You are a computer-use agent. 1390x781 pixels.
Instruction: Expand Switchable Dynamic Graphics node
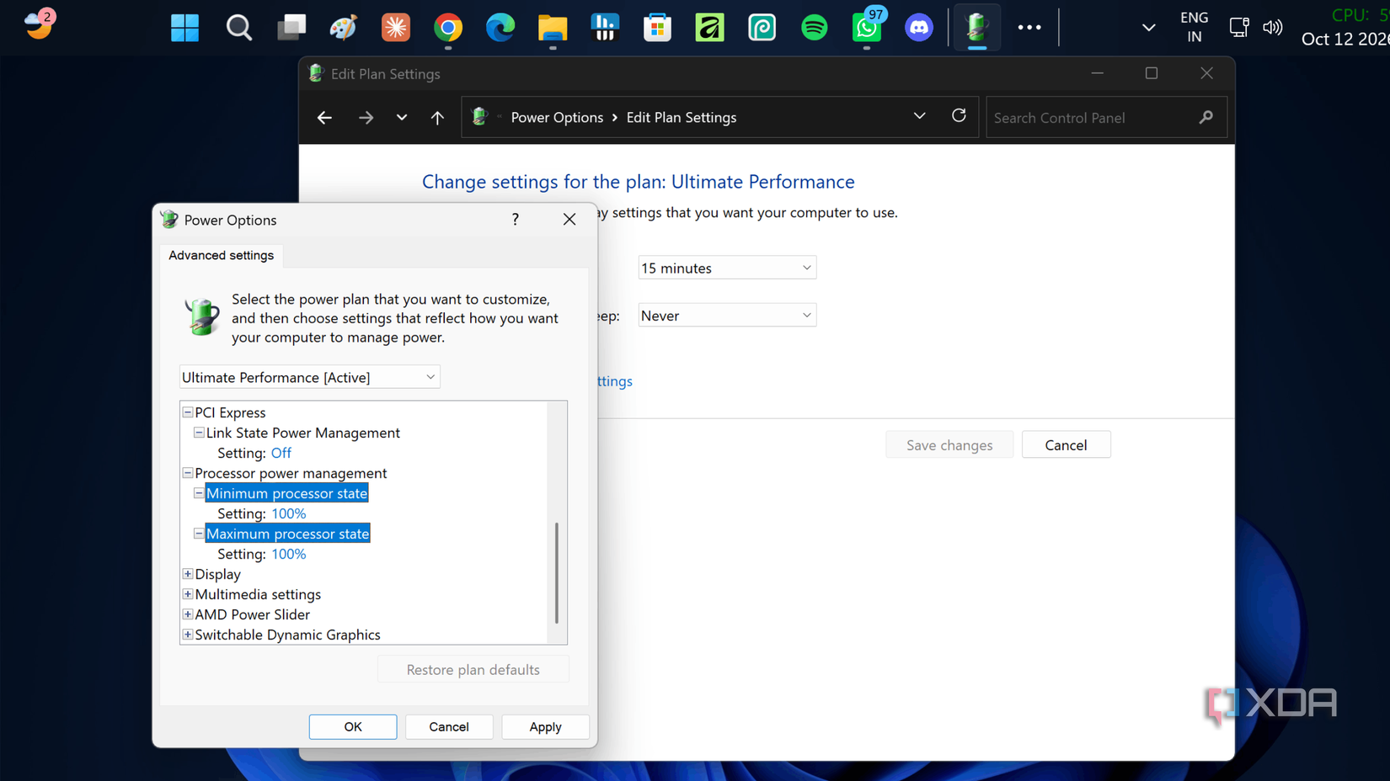point(188,635)
